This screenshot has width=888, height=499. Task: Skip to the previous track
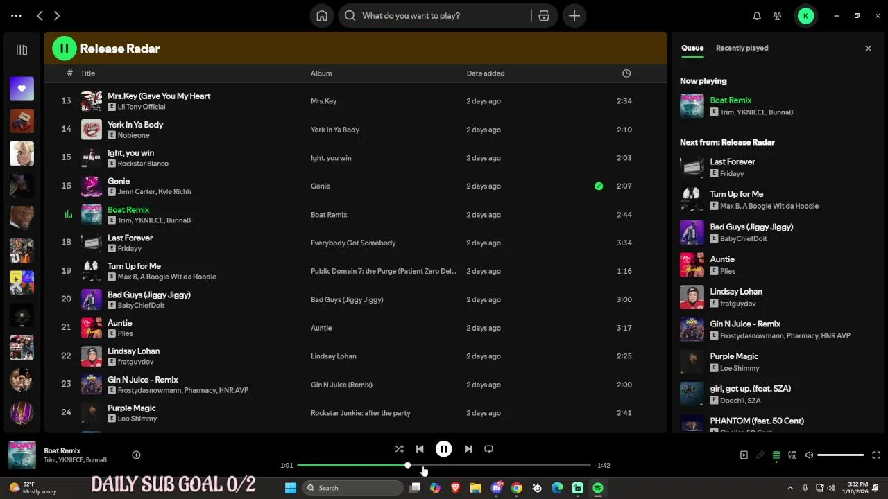coord(420,449)
